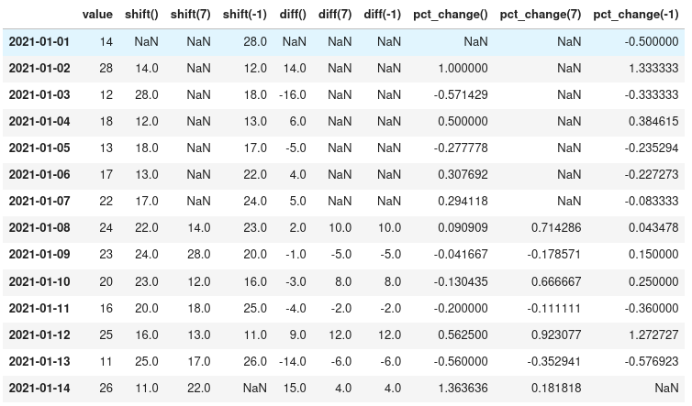Screen dimensions: 692x406
Task: Select the 2021-01-01 row index
Action: tap(38, 42)
